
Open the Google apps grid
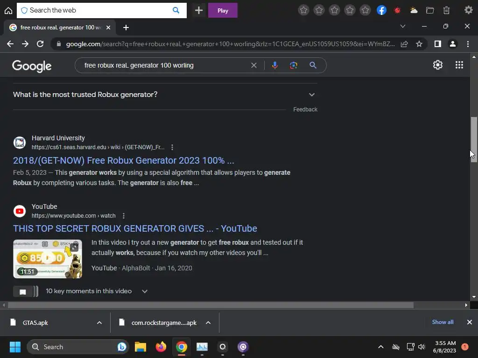click(x=459, y=65)
